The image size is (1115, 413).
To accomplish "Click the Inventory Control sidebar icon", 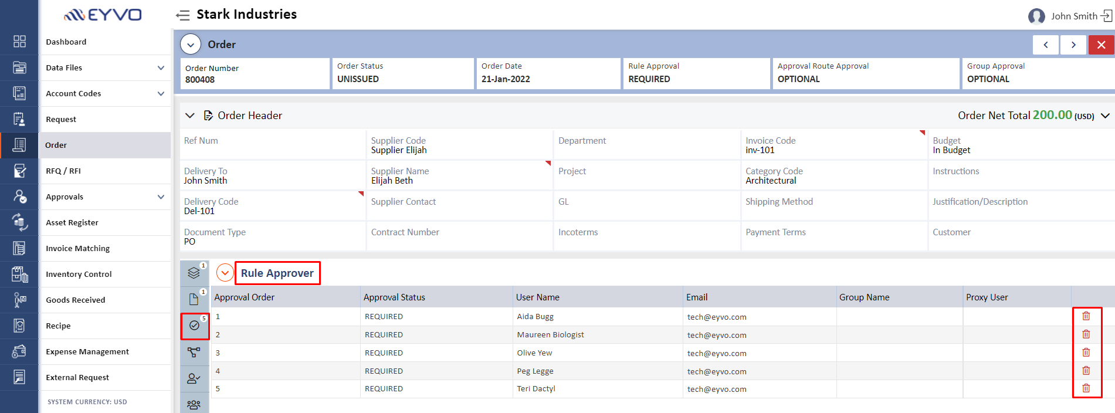I will pos(19,274).
